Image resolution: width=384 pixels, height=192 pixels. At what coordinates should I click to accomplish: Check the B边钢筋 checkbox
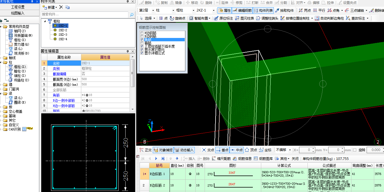pos(142,37)
